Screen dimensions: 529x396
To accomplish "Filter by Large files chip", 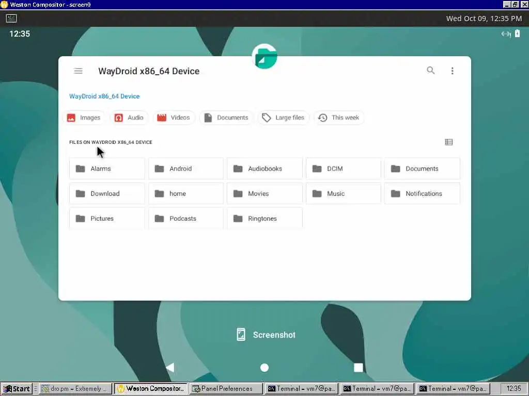I will (284, 118).
